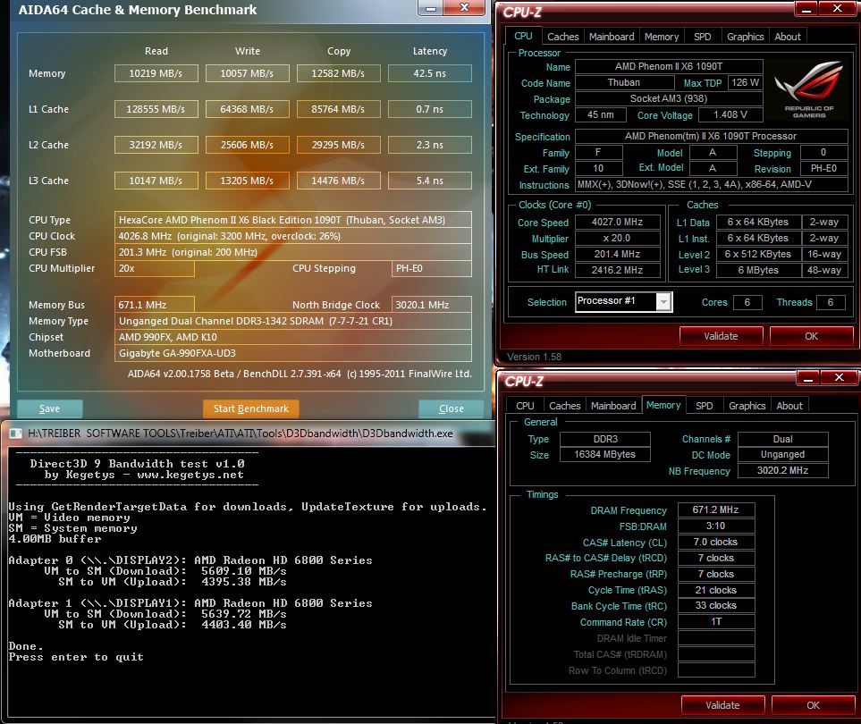Image resolution: width=861 pixels, height=724 pixels.
Task: Click the AIDA64 Close button
Action: pos(452,409)
